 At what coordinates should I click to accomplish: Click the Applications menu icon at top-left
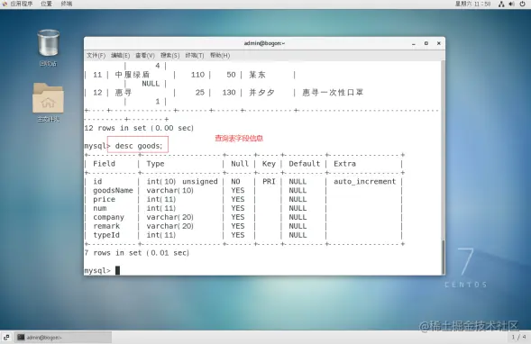5,4
